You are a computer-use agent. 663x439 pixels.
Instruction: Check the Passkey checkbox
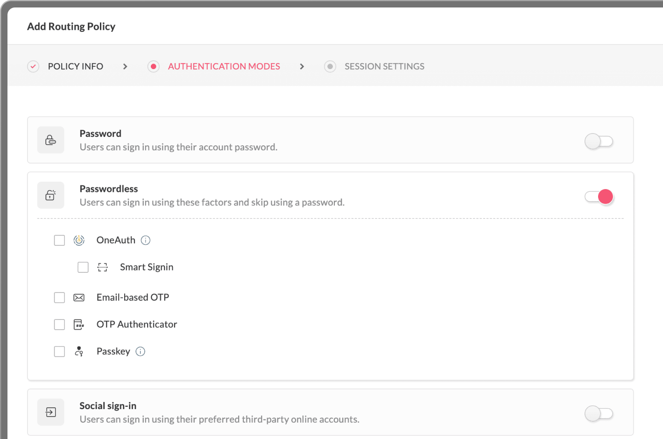tap(59, 351)
